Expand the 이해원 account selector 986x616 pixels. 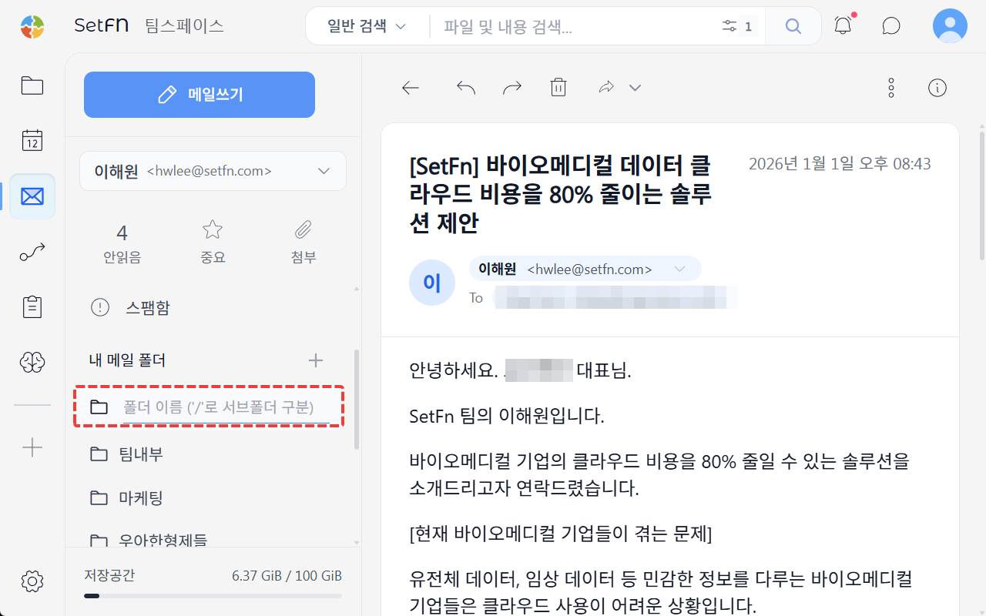coord(213,171)
